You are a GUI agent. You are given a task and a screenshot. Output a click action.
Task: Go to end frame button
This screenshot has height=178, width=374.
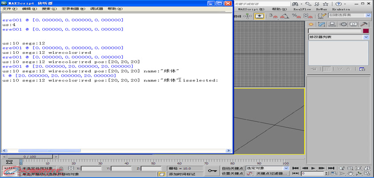click(x=331, y=168)
